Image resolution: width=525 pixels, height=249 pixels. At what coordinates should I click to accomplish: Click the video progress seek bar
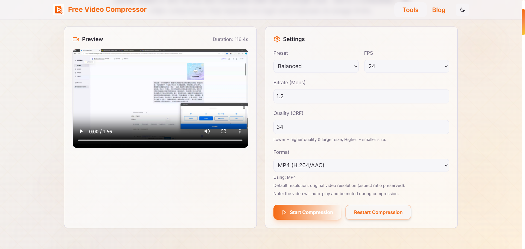click(x=160, y=140)
